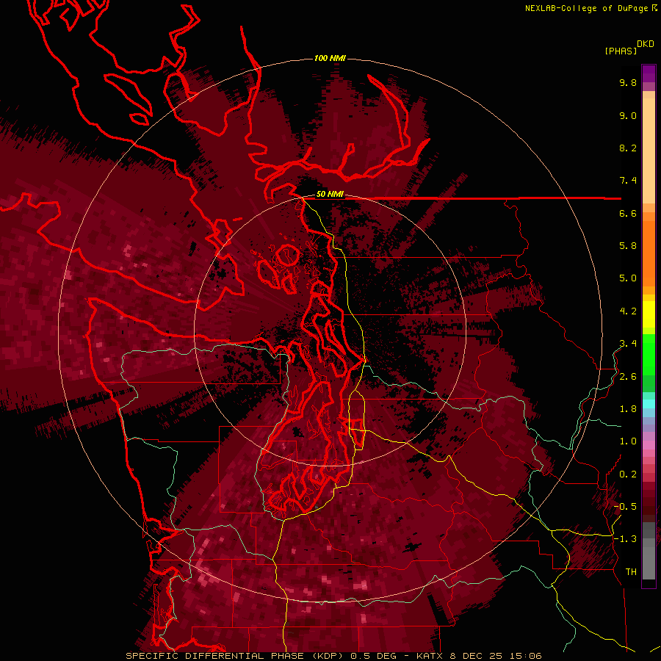
Task: Click the KATX 8 DEC 25 15:06 timestamp
Action: tap(479, 656)
